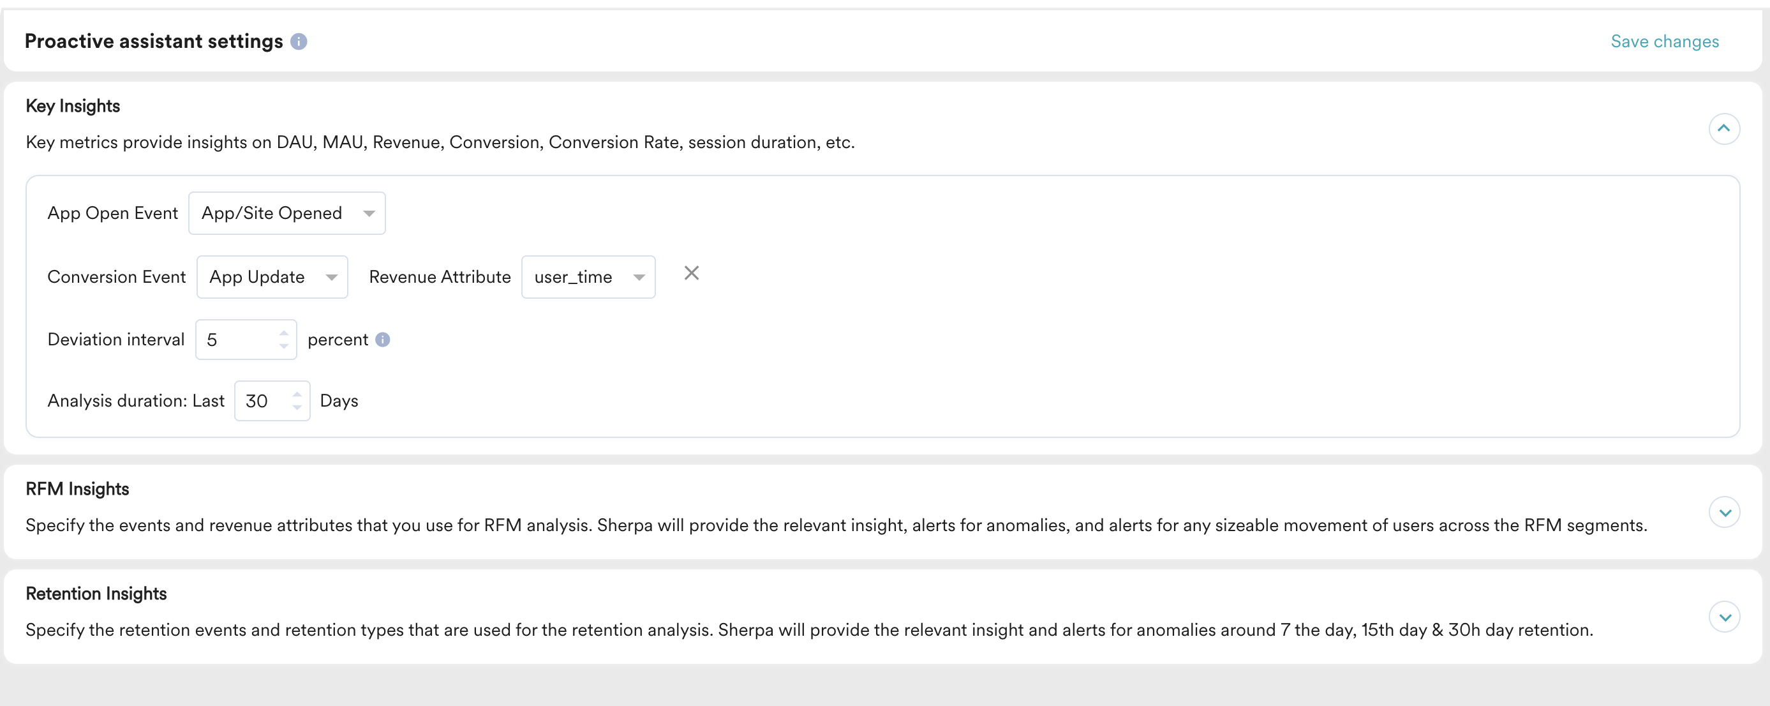Remove the Conversion Event row with X
1770x706 pixels.
coord(691,274)
